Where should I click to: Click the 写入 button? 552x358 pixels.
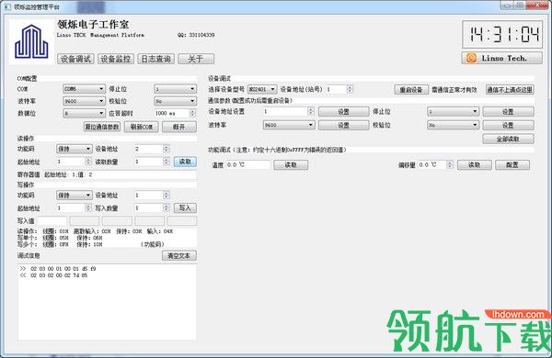pyautogui.click(x=185, y=208)
